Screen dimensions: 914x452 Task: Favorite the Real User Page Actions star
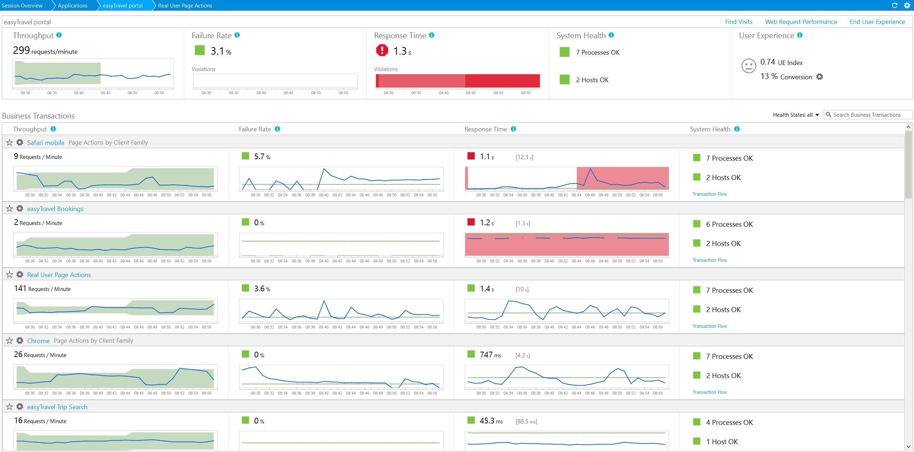pos(10,275)
